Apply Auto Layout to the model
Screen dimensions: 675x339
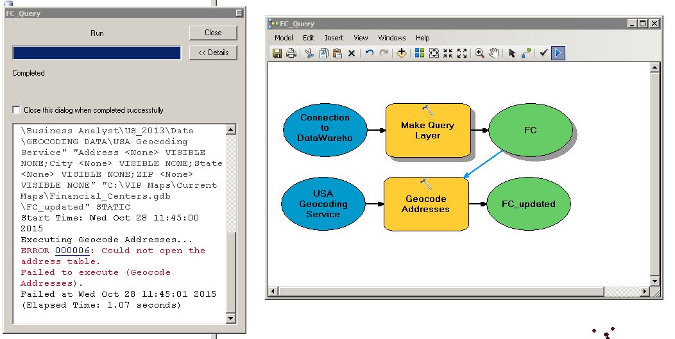420,53
